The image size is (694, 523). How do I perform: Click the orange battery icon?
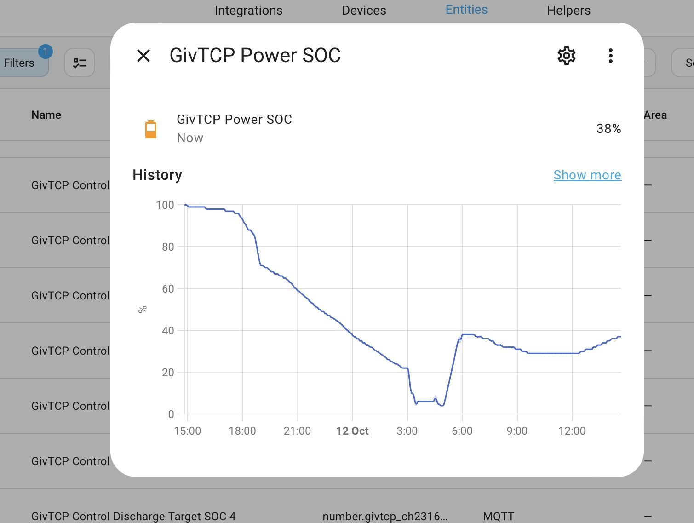tap(151, 129)
